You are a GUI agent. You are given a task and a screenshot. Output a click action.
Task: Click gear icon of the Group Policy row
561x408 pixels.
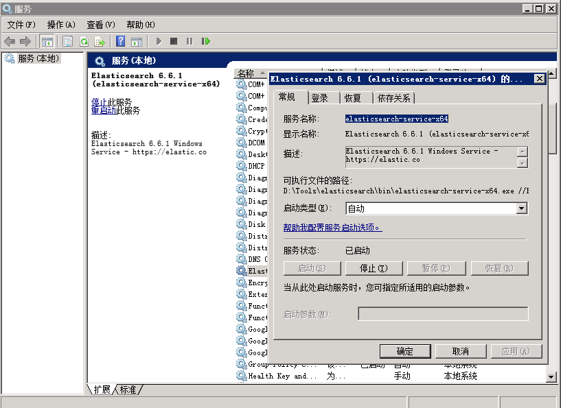click(x=242, y=364)
